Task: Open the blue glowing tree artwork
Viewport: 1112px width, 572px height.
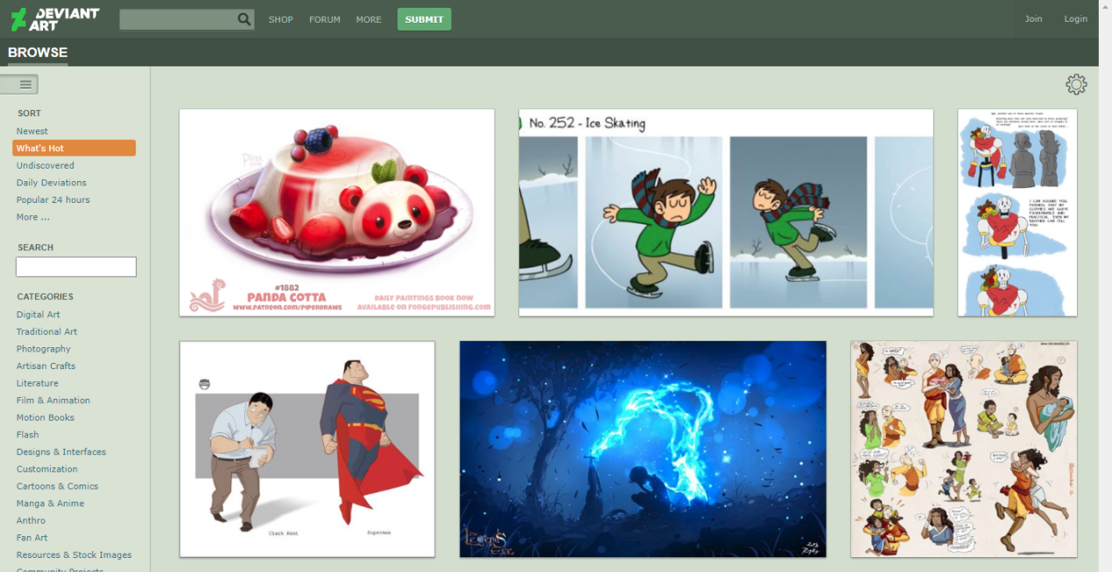Action: click(643, 449)
